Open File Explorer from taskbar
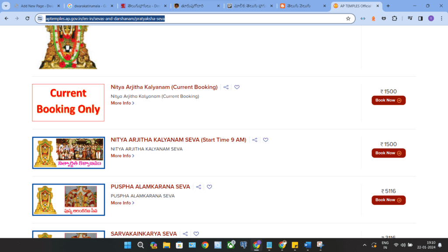This screenshot has height=252, width=448. click(x=166, y=245)
